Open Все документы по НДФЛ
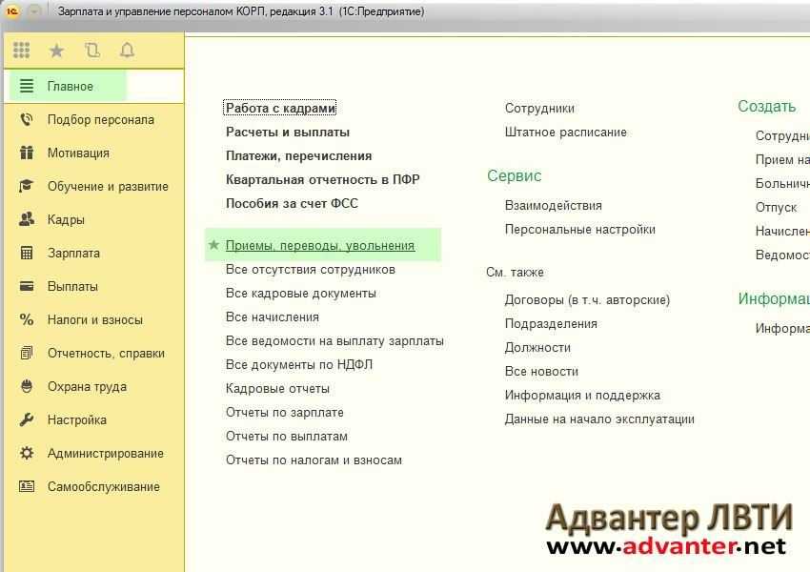This screenshot has height=572, width=810. pyautogui.click(x=299, y=365)
